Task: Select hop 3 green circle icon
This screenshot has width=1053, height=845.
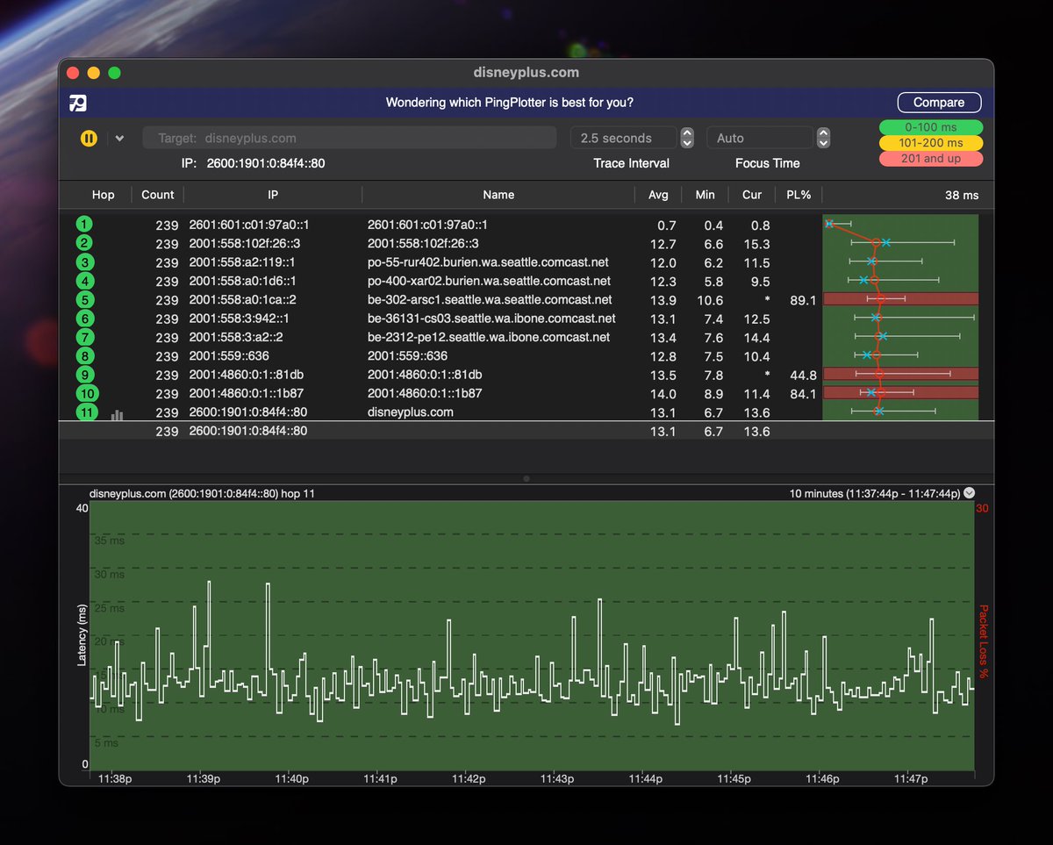Action: 84,262
